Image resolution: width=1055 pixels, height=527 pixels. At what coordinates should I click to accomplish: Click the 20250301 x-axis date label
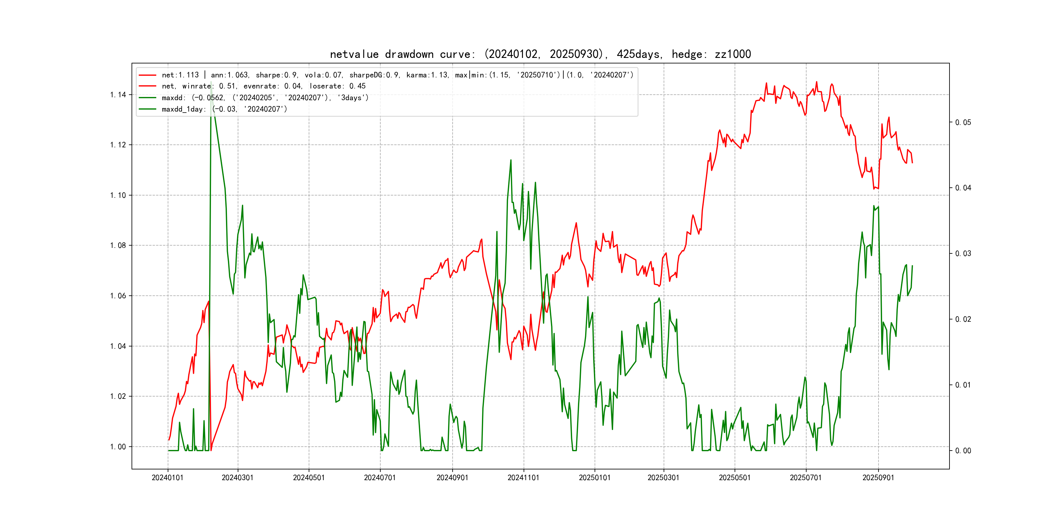664,478
